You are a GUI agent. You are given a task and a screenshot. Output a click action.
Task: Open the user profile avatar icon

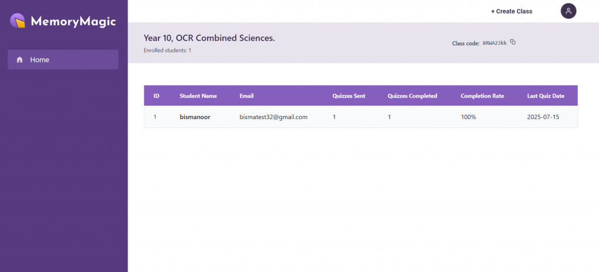[x=569, y=11]
